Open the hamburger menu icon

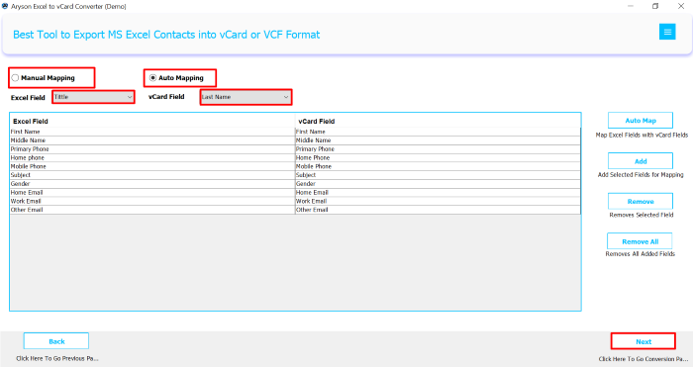pos(667,32)
